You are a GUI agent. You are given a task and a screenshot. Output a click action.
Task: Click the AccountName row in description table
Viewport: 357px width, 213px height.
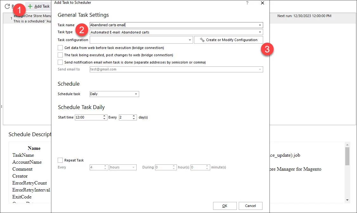tap(27, 162)
